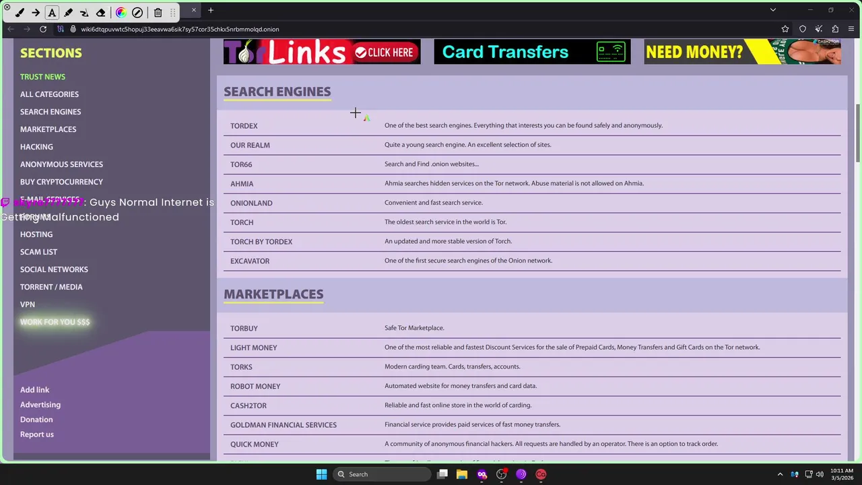Screen dimensions: 862x485
Task: Open SOCIAL NETWORKS in the sidebar
Action: [54, 269]
